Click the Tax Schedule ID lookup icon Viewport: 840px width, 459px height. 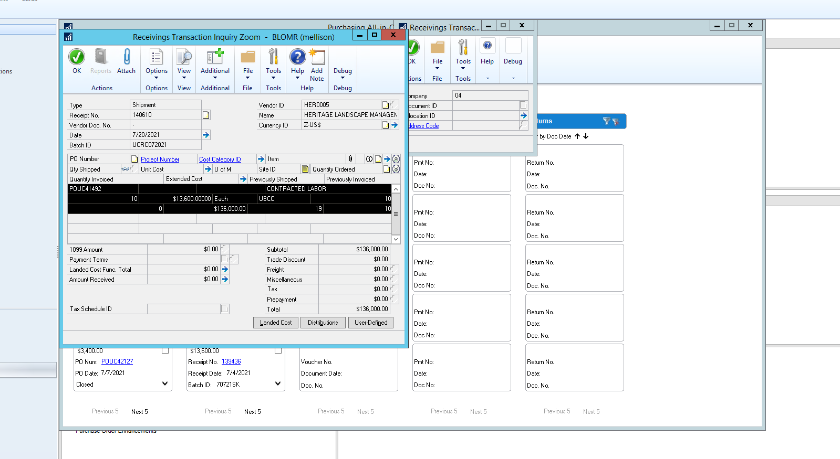click(224, 309)
